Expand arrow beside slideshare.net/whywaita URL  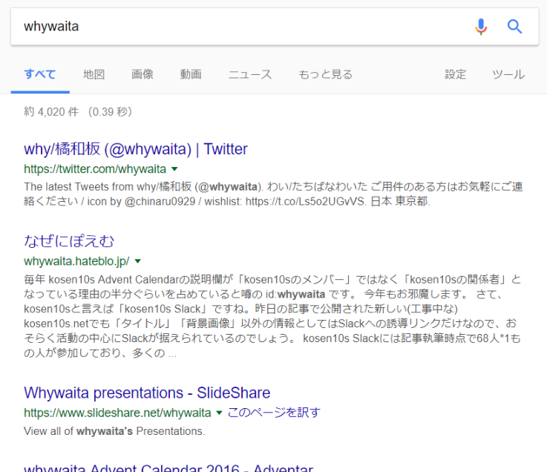(x=219, y=413)
